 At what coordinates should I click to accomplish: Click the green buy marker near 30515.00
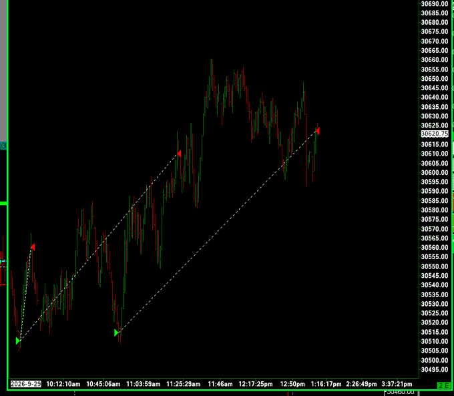[116, 333]
